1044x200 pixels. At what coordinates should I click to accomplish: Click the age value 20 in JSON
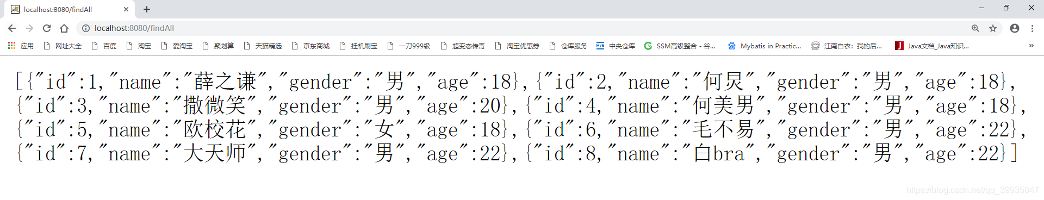[x=490, y=106]
